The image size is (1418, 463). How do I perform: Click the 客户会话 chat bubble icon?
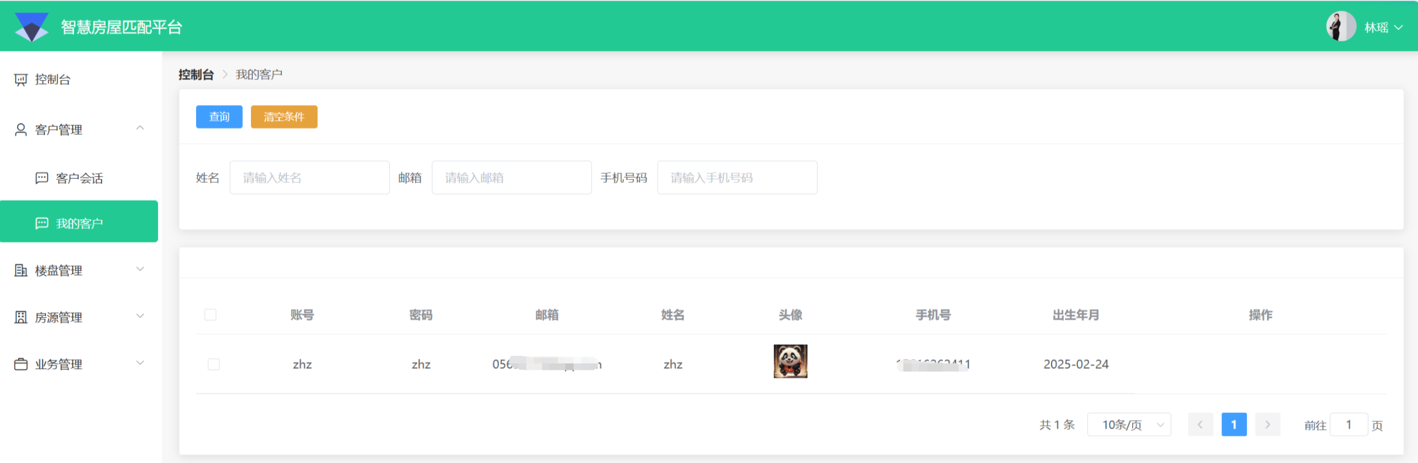[x=42, y=178]
